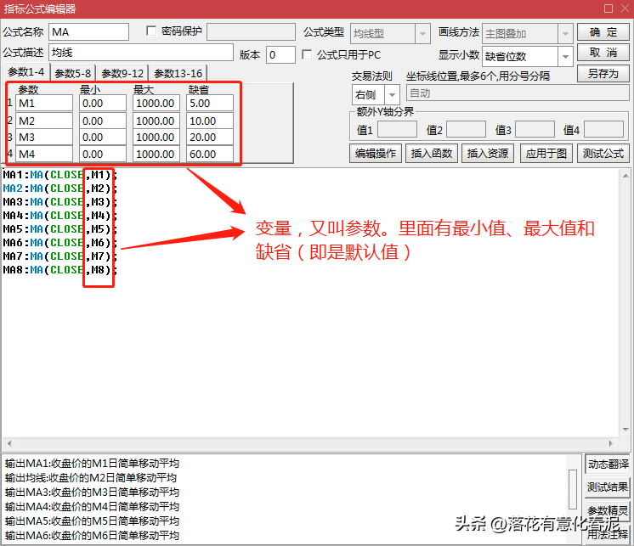Viewport: 634px width, 546px height.
Task: Click the 值4 extra Y-axis field
Action: [603, 129]
